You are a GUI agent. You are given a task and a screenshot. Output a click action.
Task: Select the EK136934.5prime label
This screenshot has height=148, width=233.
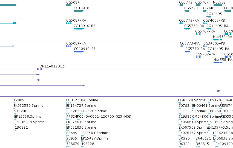pyautogui.click(x=30, y=122)
